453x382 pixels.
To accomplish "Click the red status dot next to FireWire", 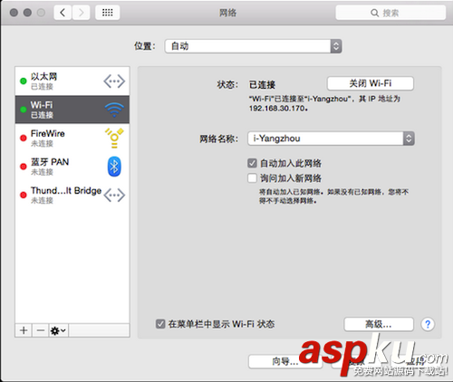I will click(24, 138).
